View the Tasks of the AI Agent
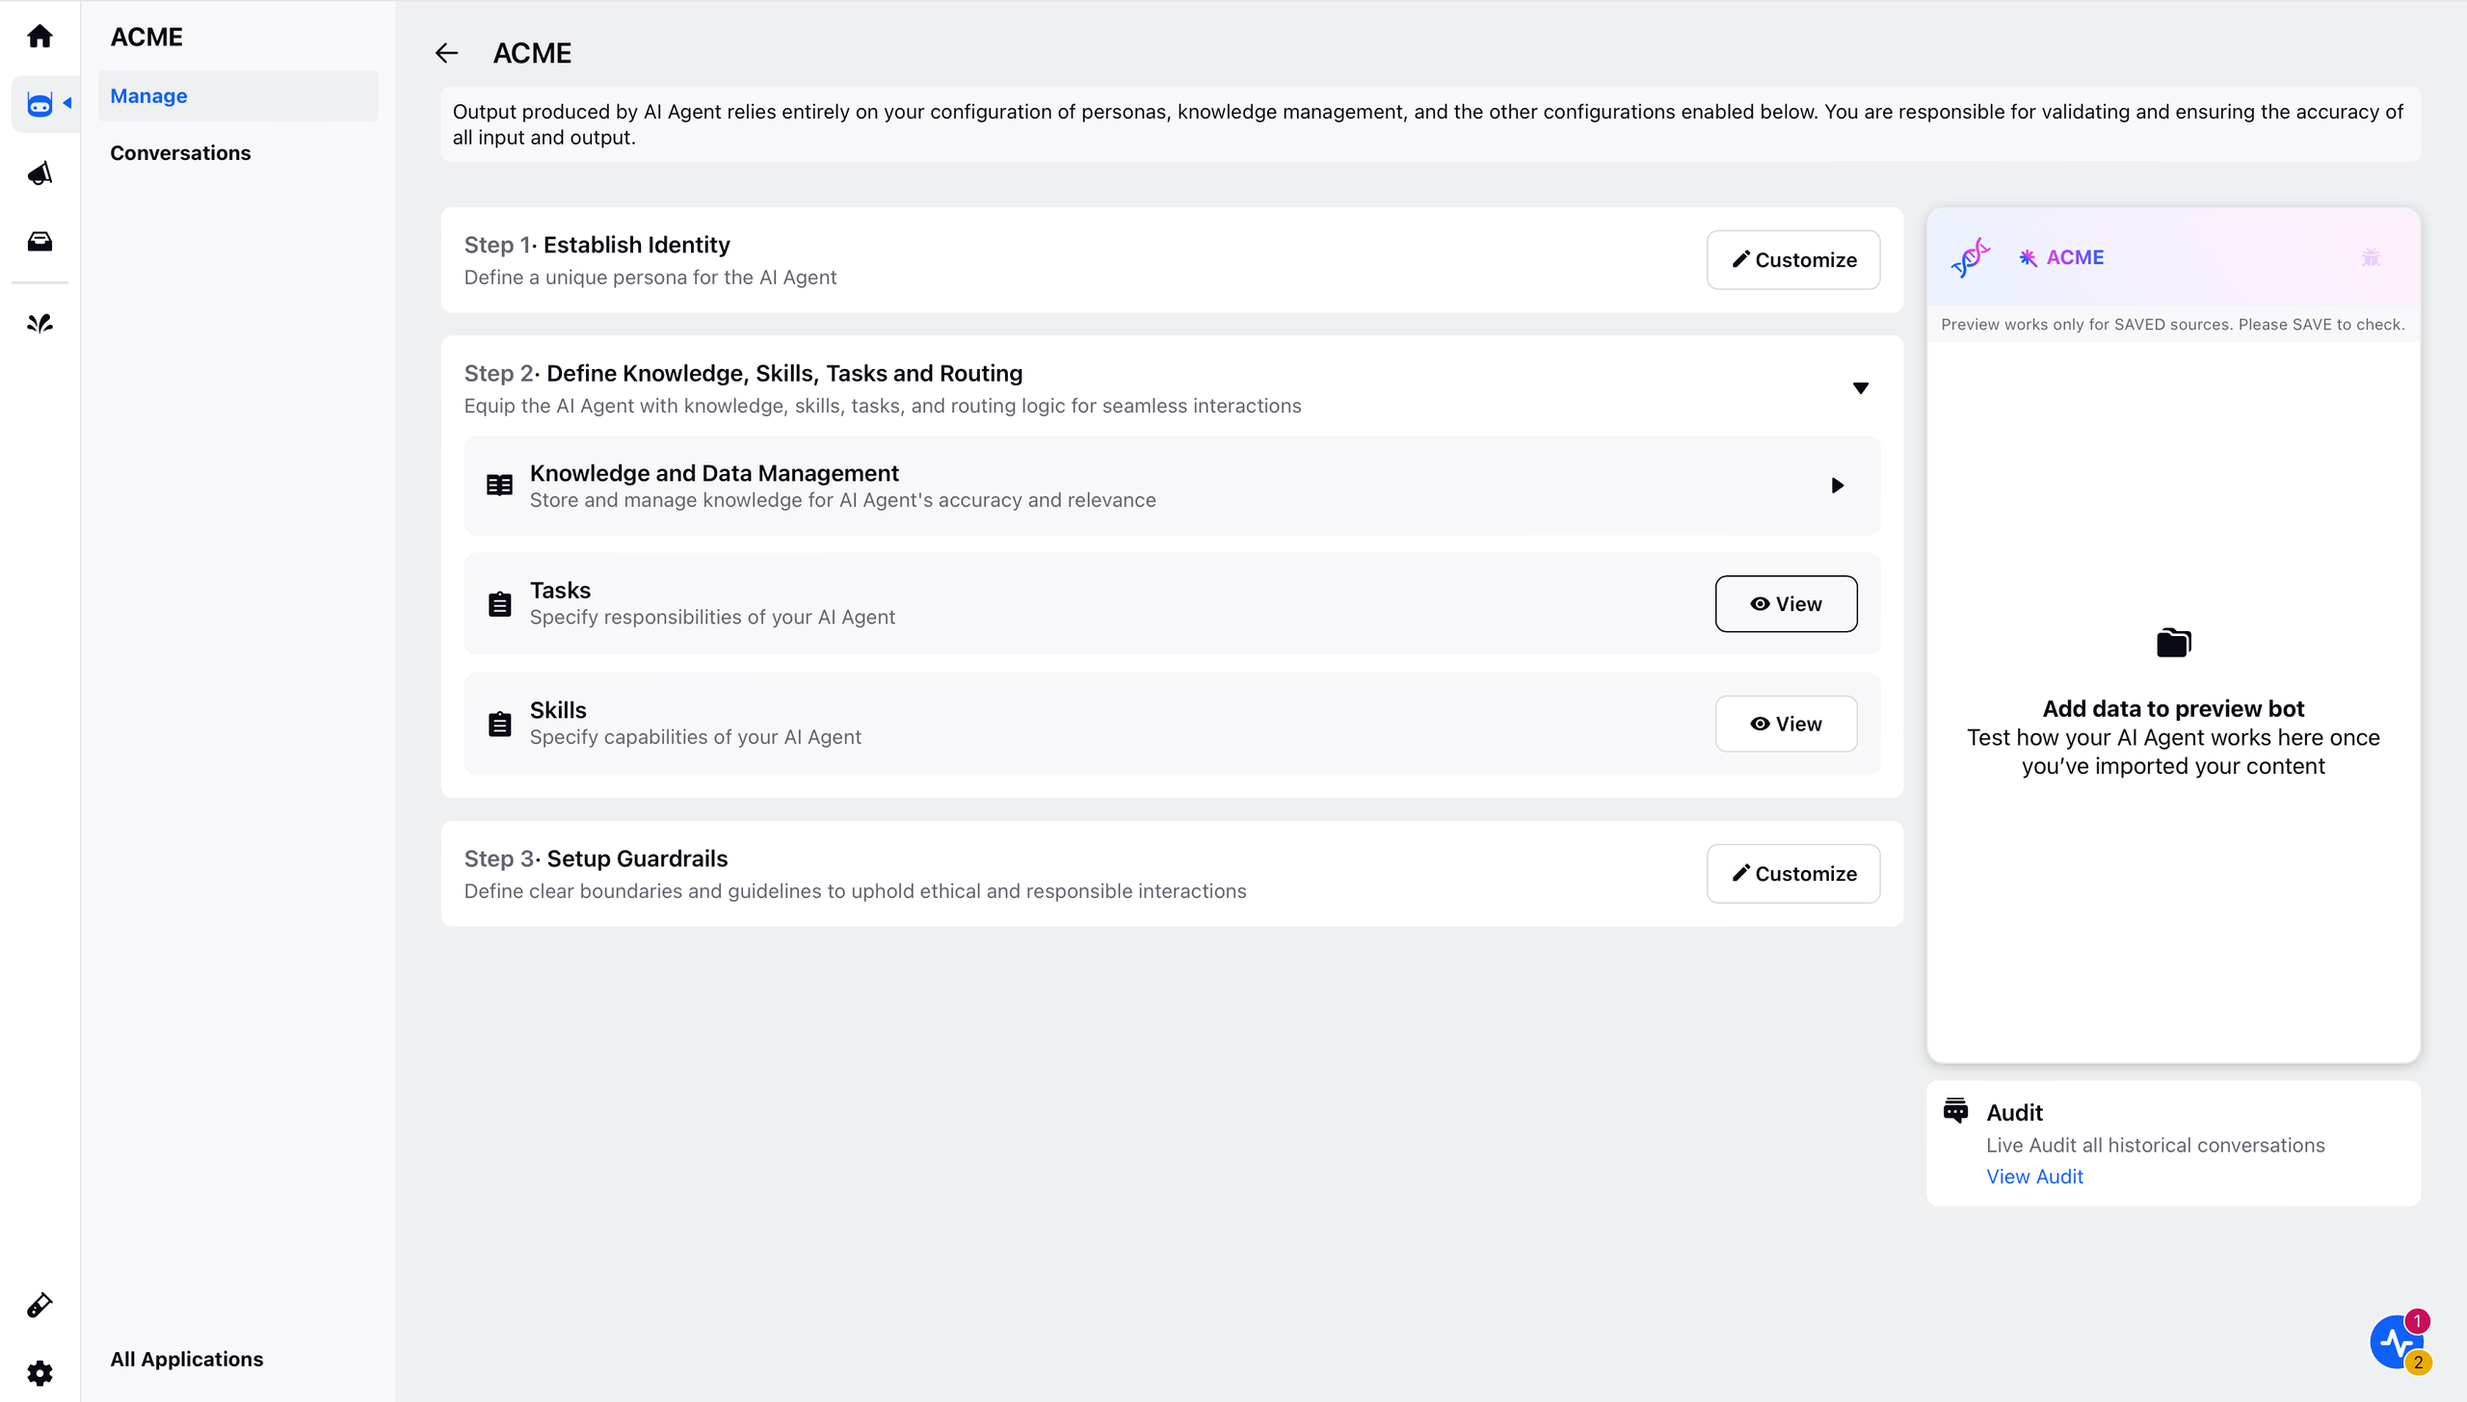 click(x=1786, y=604)
